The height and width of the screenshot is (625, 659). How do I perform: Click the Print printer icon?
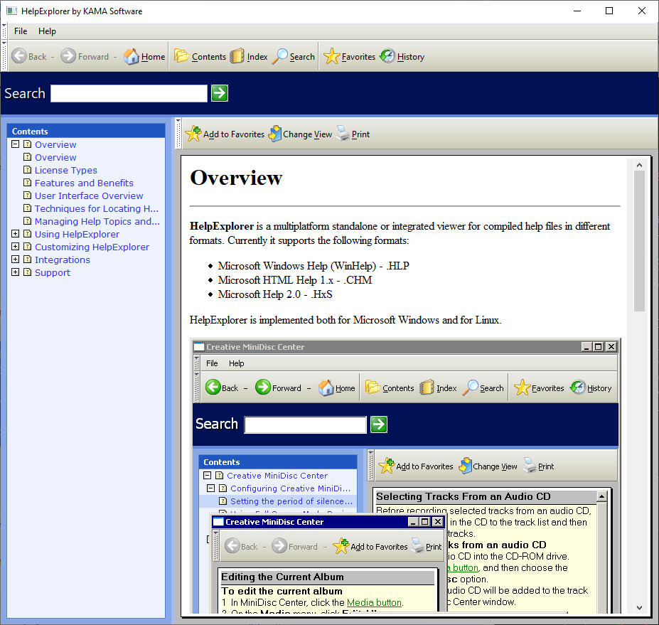[343, 134]
